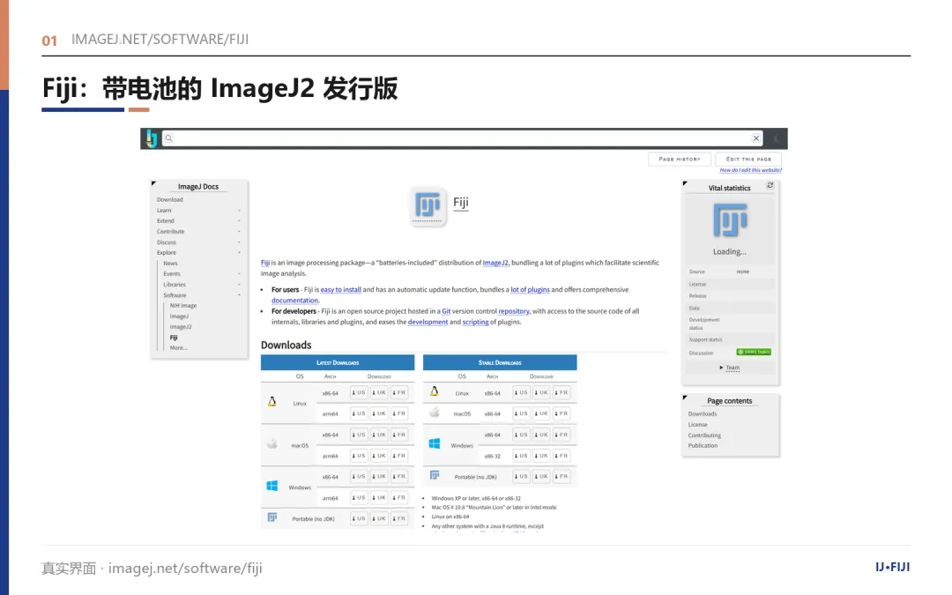Open the green Discussion topics badge
Image resolution: width=952 pixels, height=595 pixels.
[754, 352]
